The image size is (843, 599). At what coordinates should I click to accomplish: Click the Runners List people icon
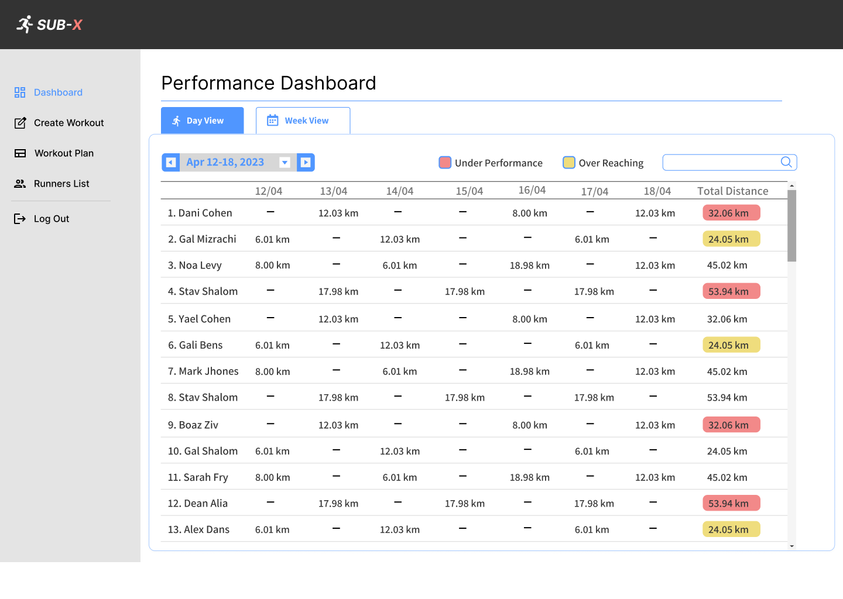(20, 183)
